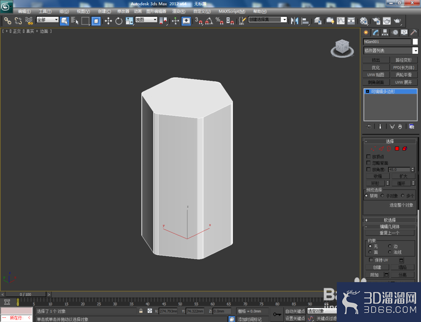Open MAXScript menu
421x322 pixels.
(232, 11)
